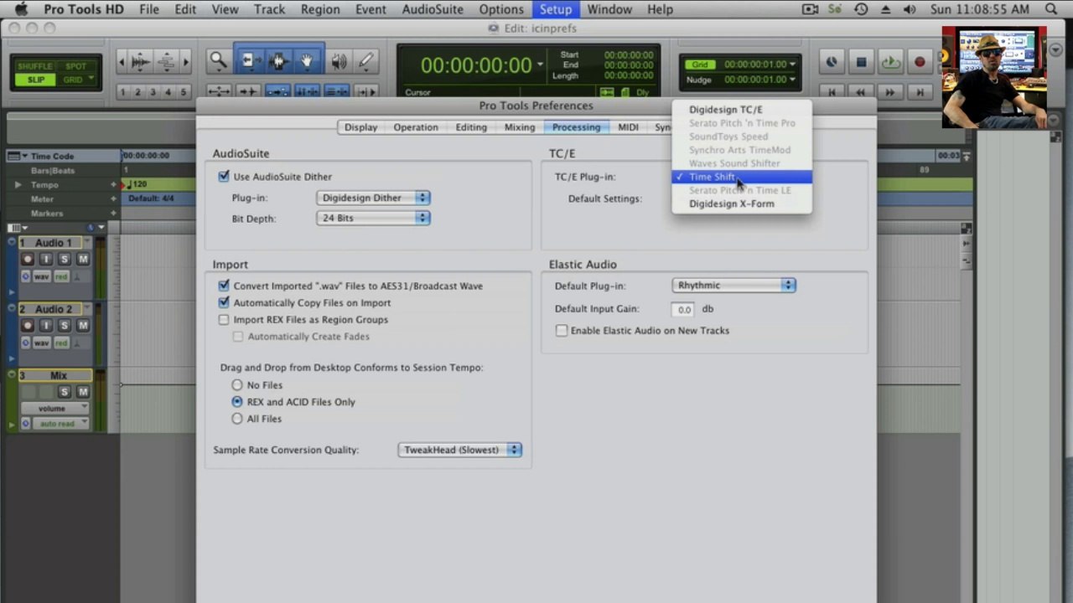Switch to the Editing preferences tab
1073x603 pixels.
pyautogui.click(x=471, y=127)
